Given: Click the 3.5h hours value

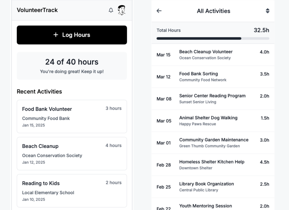Looking at the screenshot, I should pos(265,74).
